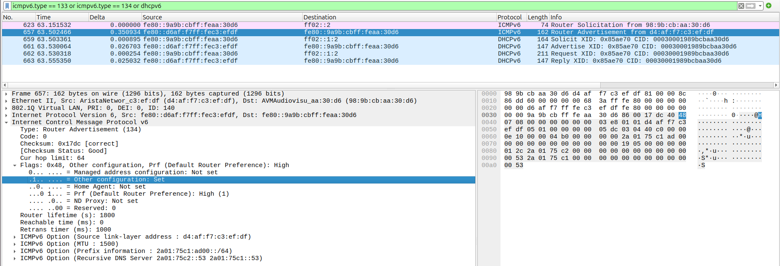
Task: Apply display filter with arrow icon
Action: point(751,6)
